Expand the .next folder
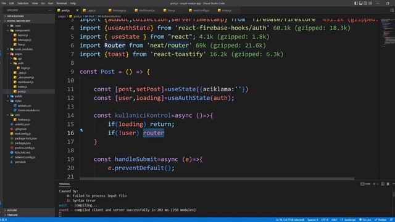The image size is (395, 222). [x=18, y=26]
